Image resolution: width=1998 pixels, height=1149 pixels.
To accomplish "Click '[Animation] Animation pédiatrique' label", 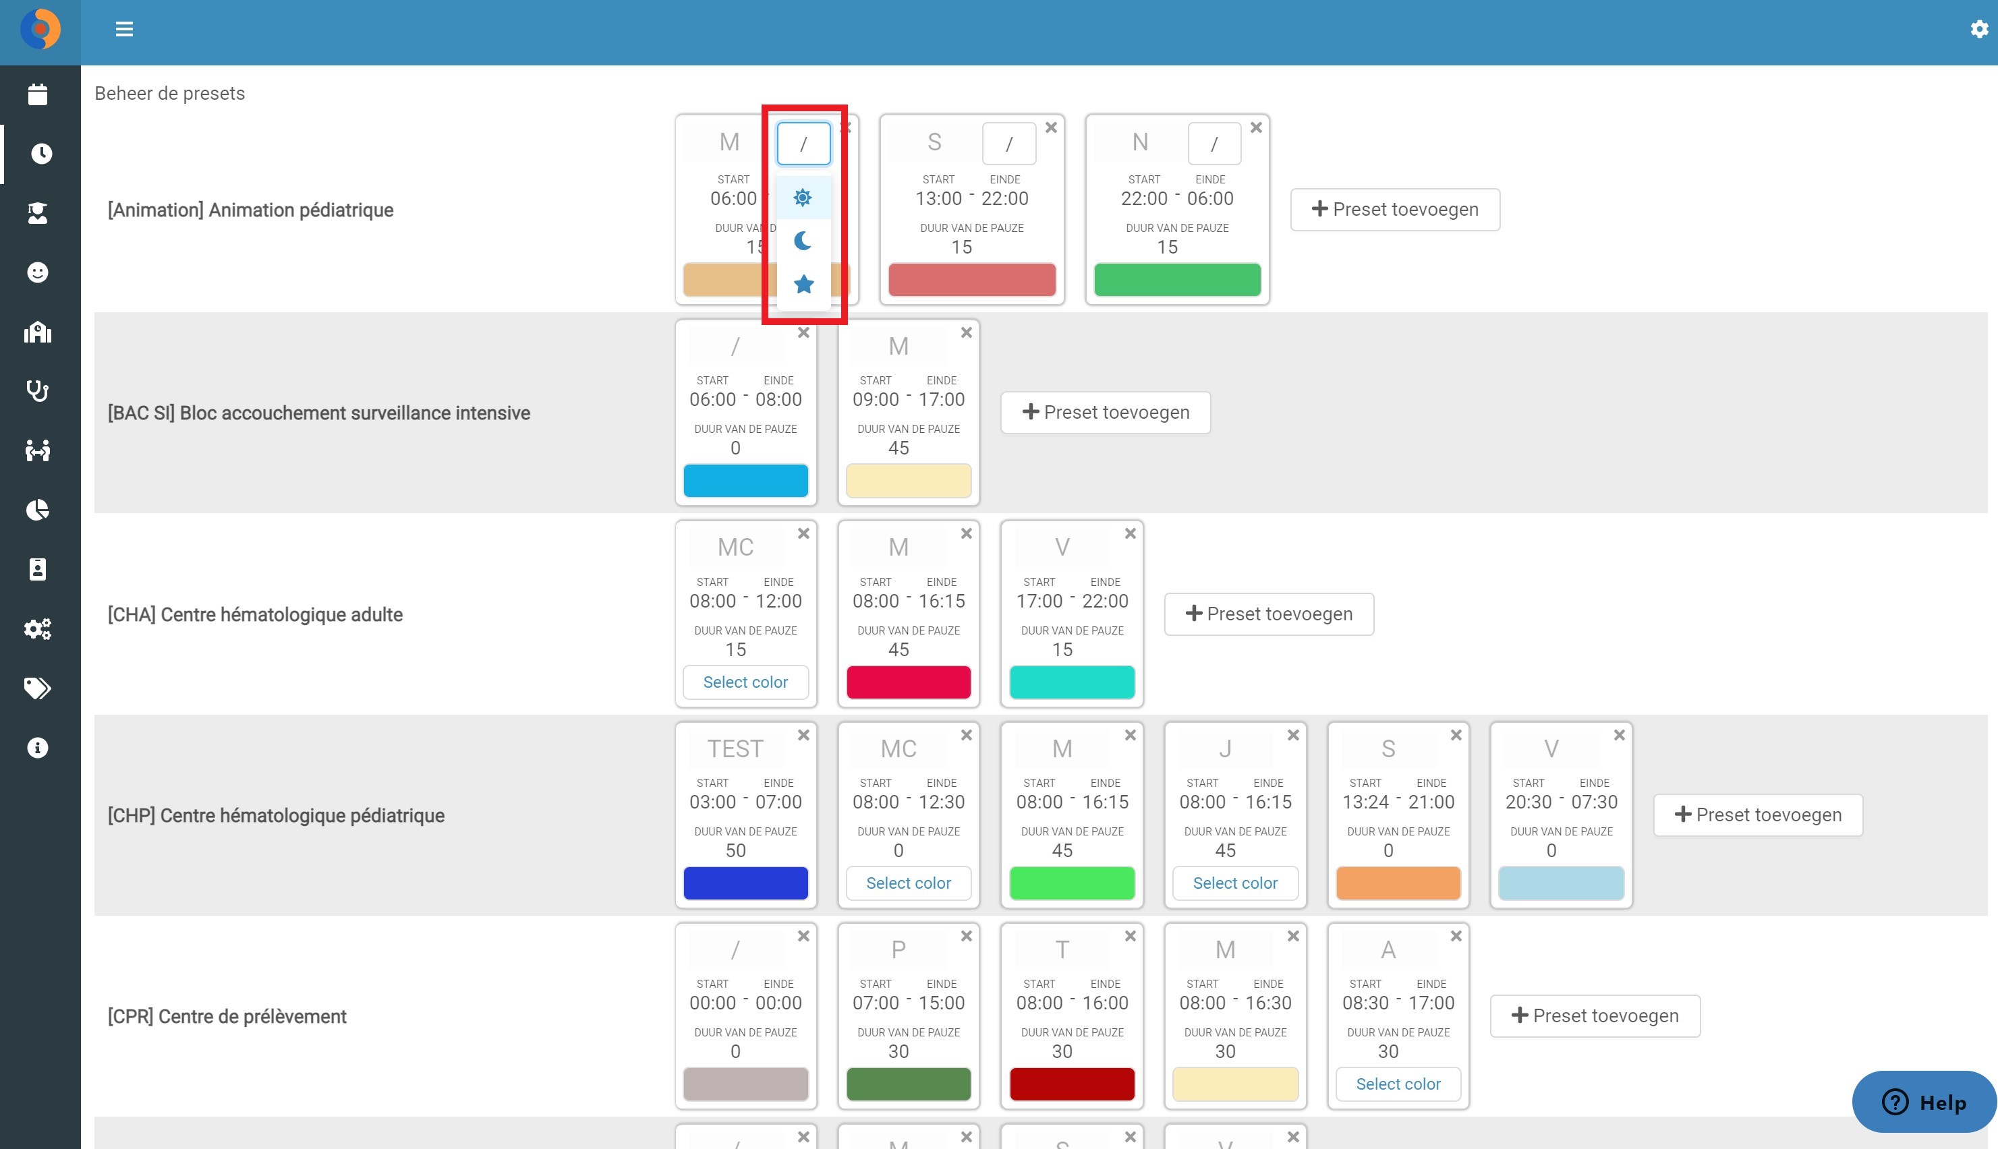I will coord(250,210).
